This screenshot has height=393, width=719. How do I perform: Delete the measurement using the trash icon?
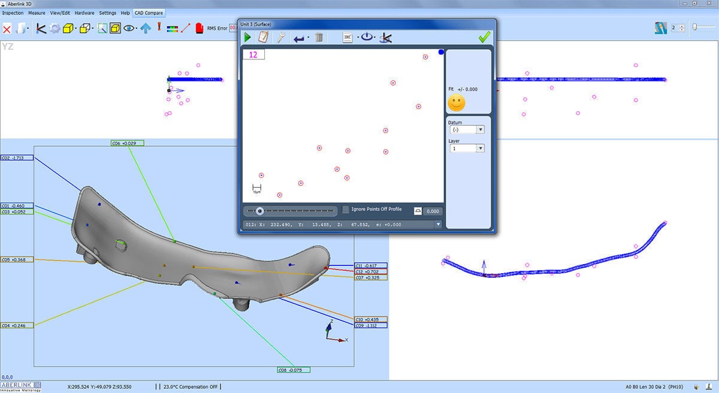click(x=319, y=37)
